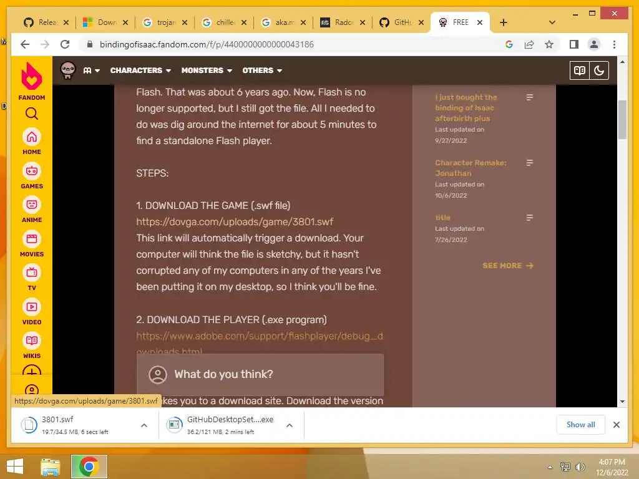Open Chrome profile avatar
This screenshot has width=639, height=479.
tap(594, 44)
